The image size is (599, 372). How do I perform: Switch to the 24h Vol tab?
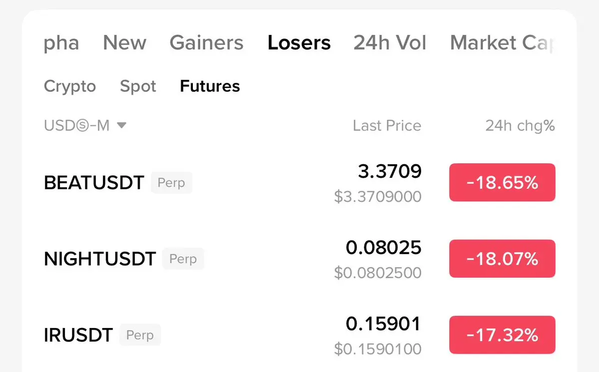pos(390,43)
